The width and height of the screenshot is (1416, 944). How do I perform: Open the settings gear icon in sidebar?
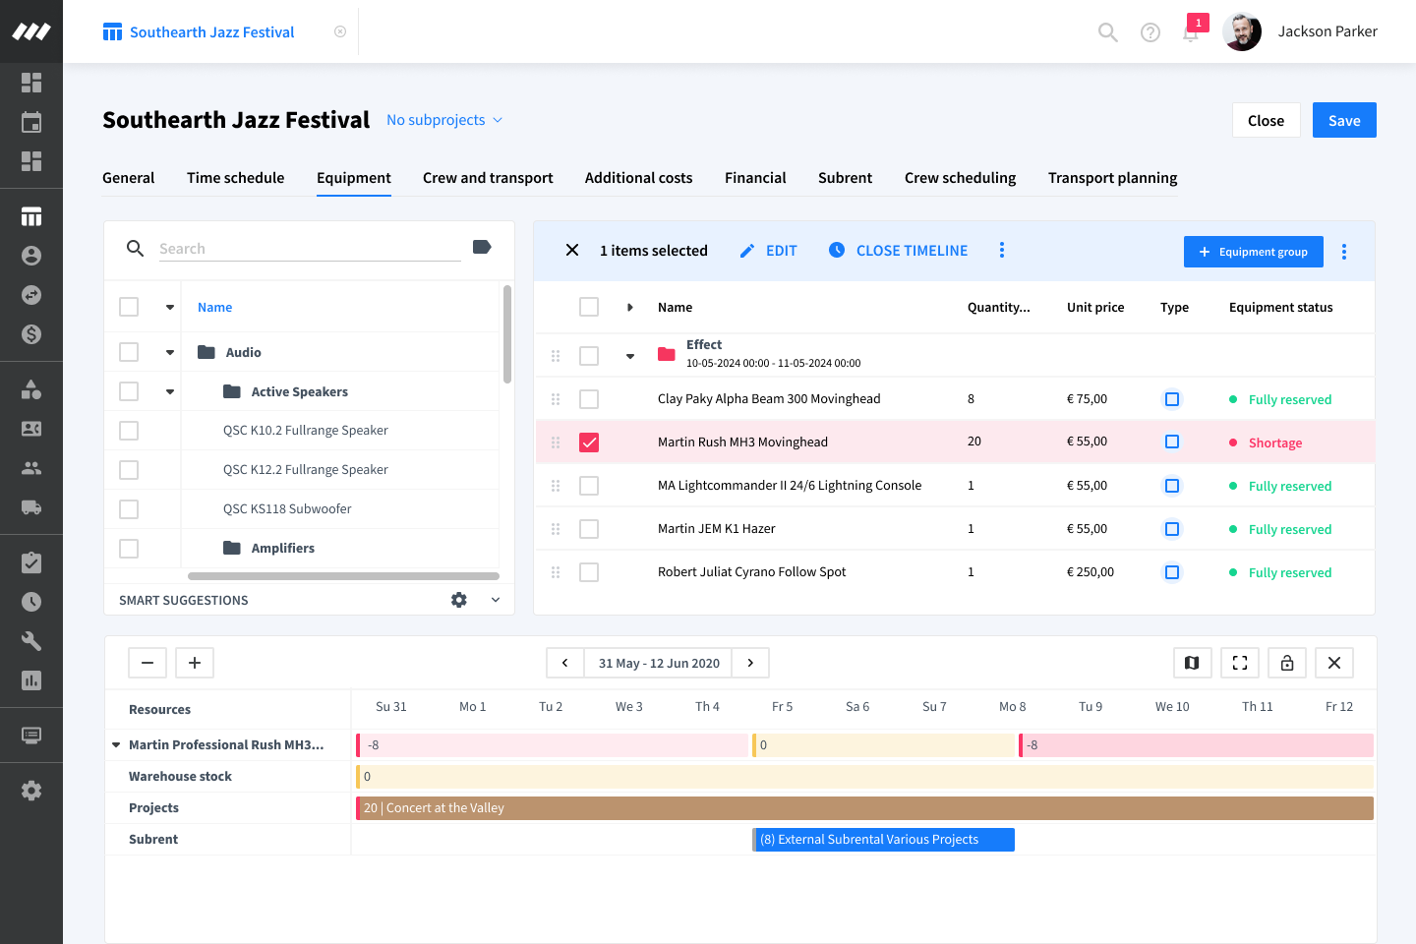pos(31,791)
